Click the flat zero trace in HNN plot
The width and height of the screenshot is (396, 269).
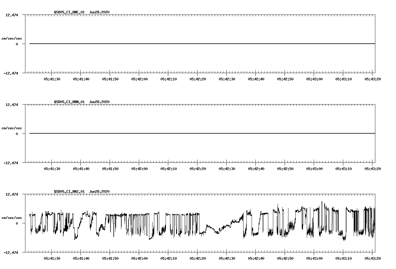point(202,133)
